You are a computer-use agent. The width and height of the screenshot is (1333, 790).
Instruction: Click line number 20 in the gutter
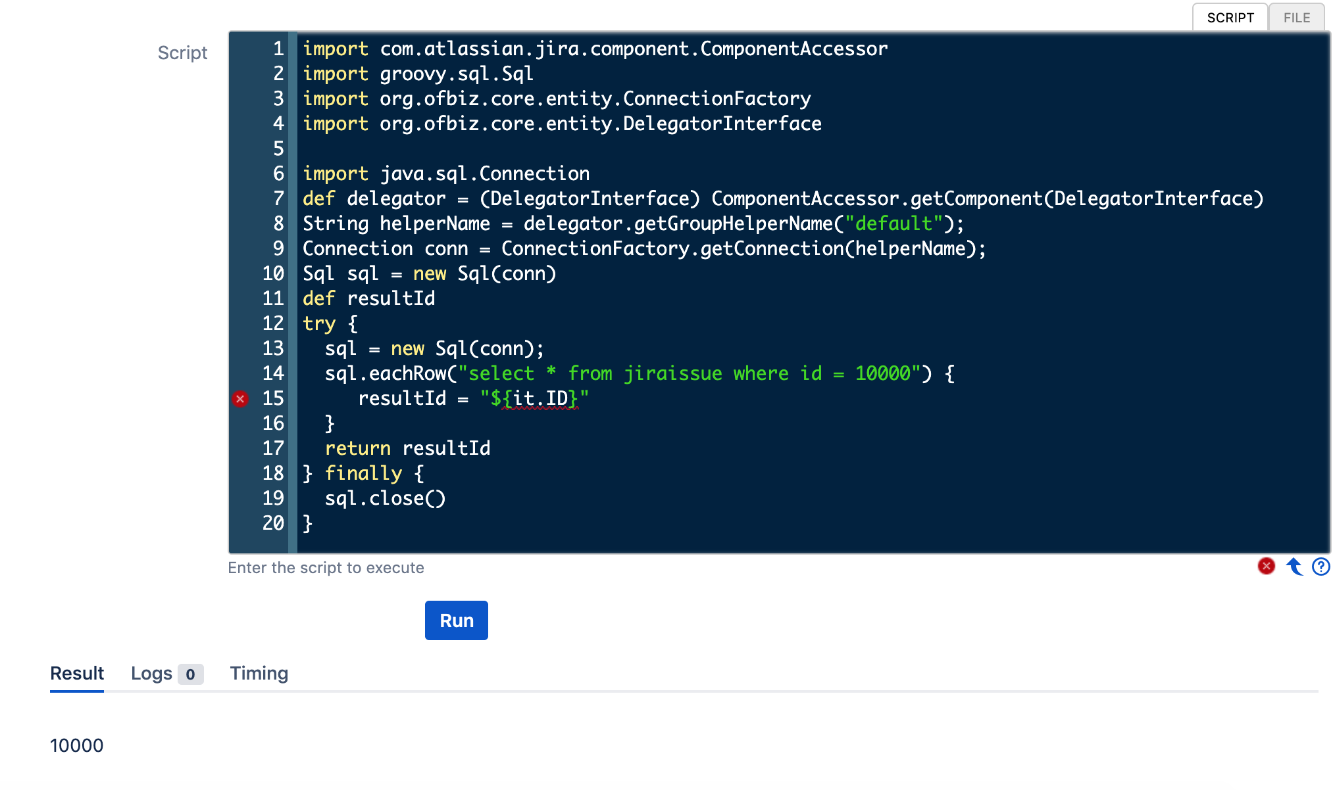[x=272, y=523]
